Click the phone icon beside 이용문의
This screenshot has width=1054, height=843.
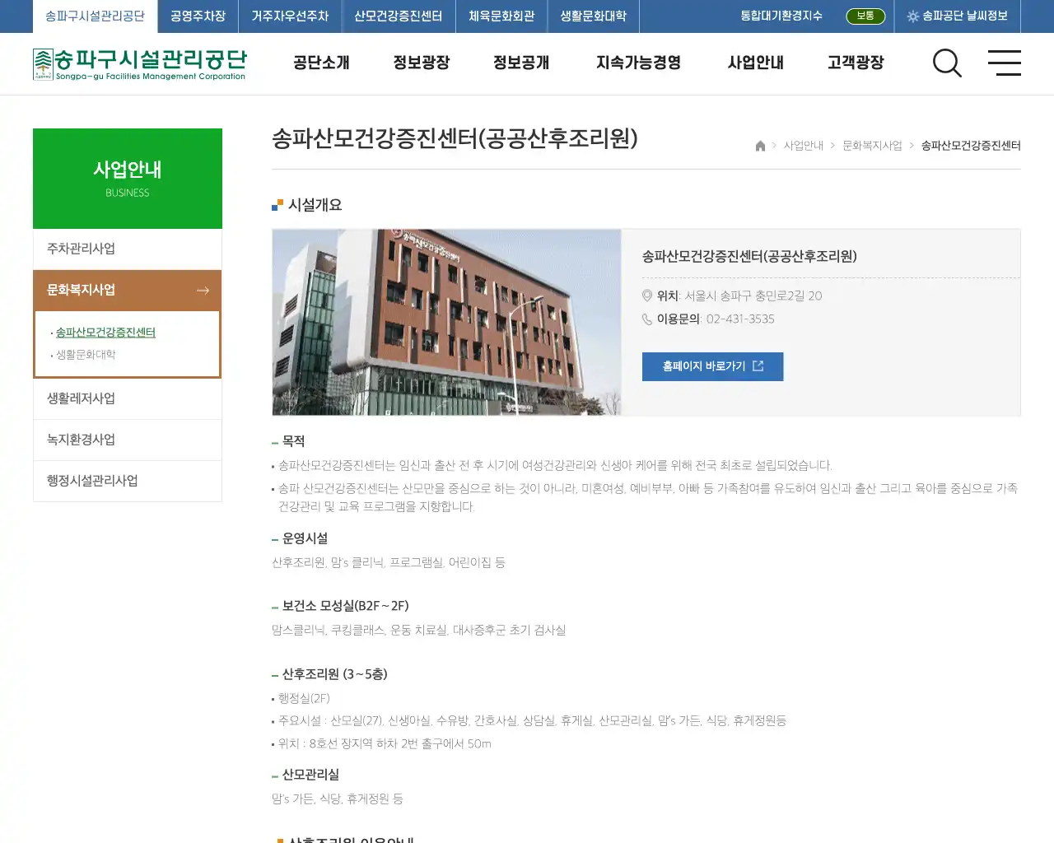click(647, 319)
